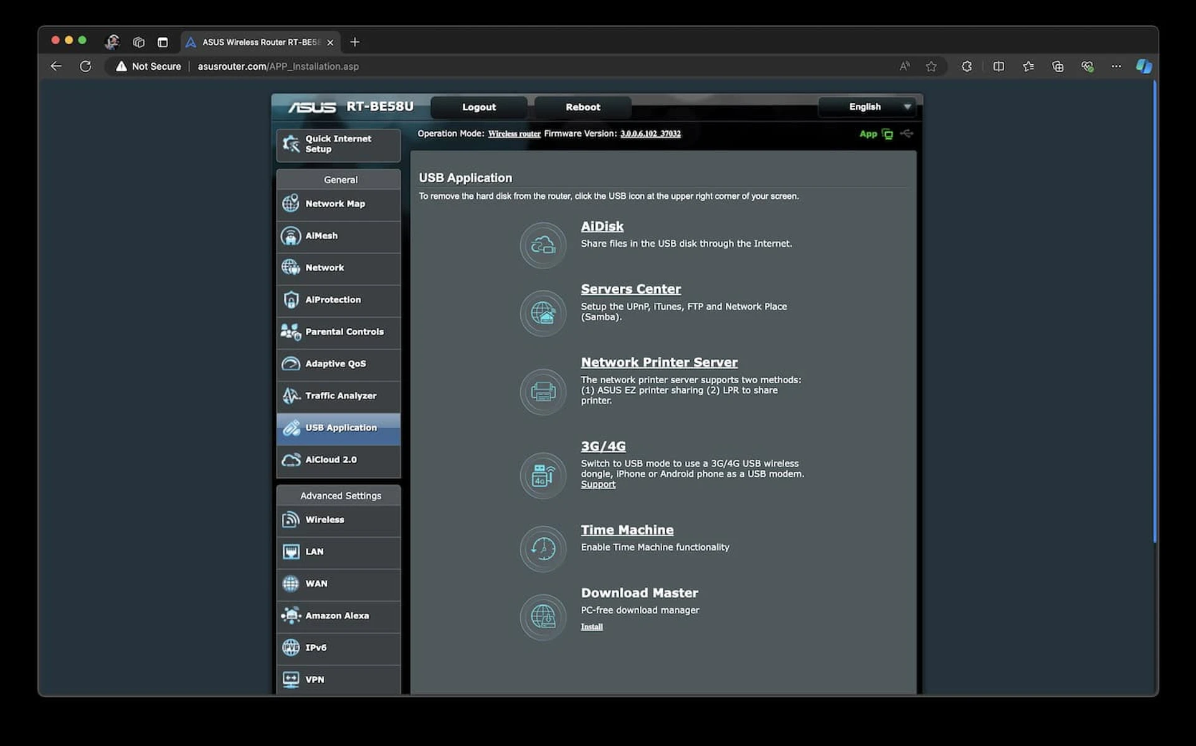Click the firmware version 3.0.0.6.102_37032 link
The height and width of the screenshot is (746, 1196).
click(650, 134)
